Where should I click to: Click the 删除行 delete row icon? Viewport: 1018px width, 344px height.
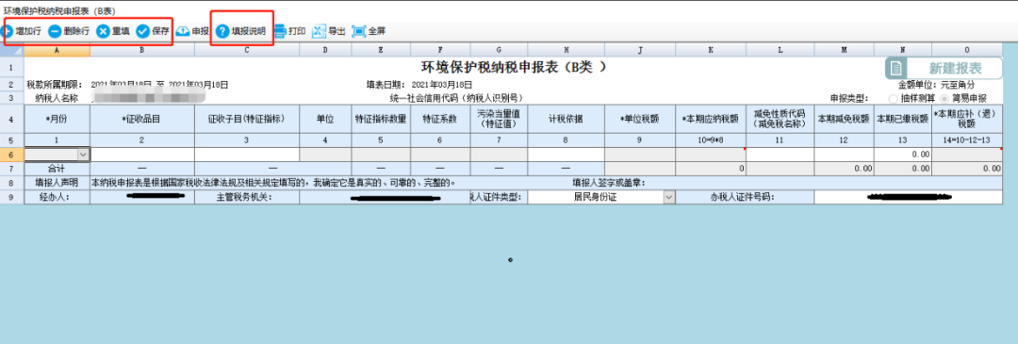point(56,31)
